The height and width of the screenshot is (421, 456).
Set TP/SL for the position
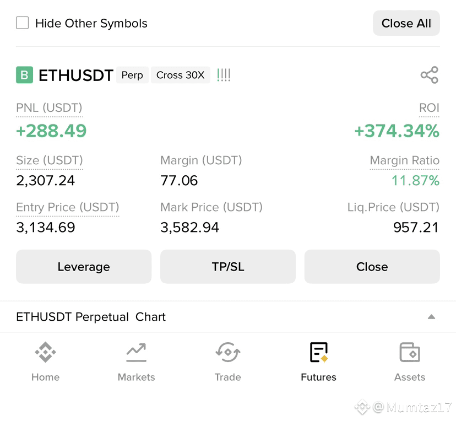pos(227,267)
